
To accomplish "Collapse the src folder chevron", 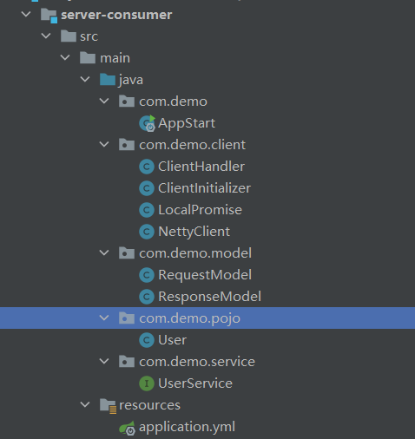I will click(x=46, y=36).
